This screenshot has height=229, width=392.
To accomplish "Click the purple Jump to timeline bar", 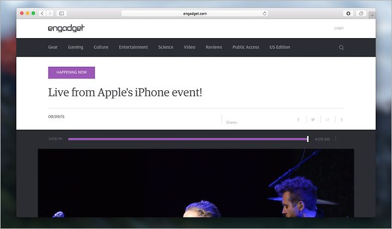I will (x=188, y=139).
